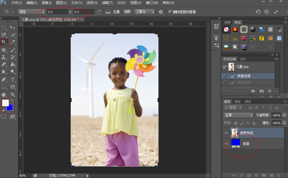The height and width of the screenshot is (178, 288).
Task: Select the Hand tool
Action: pos(4,94)
